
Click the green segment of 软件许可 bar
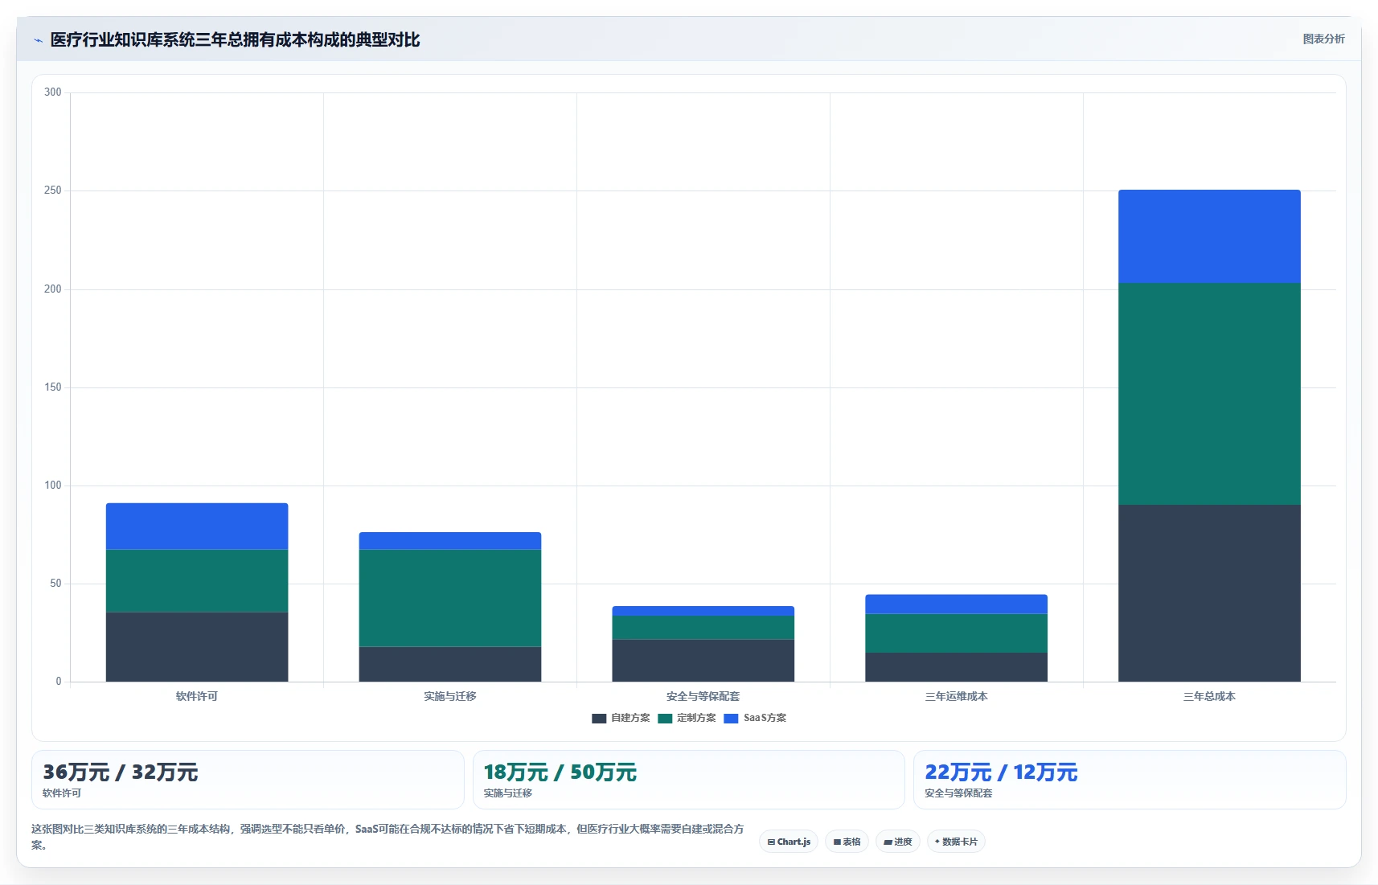(197, 581)
